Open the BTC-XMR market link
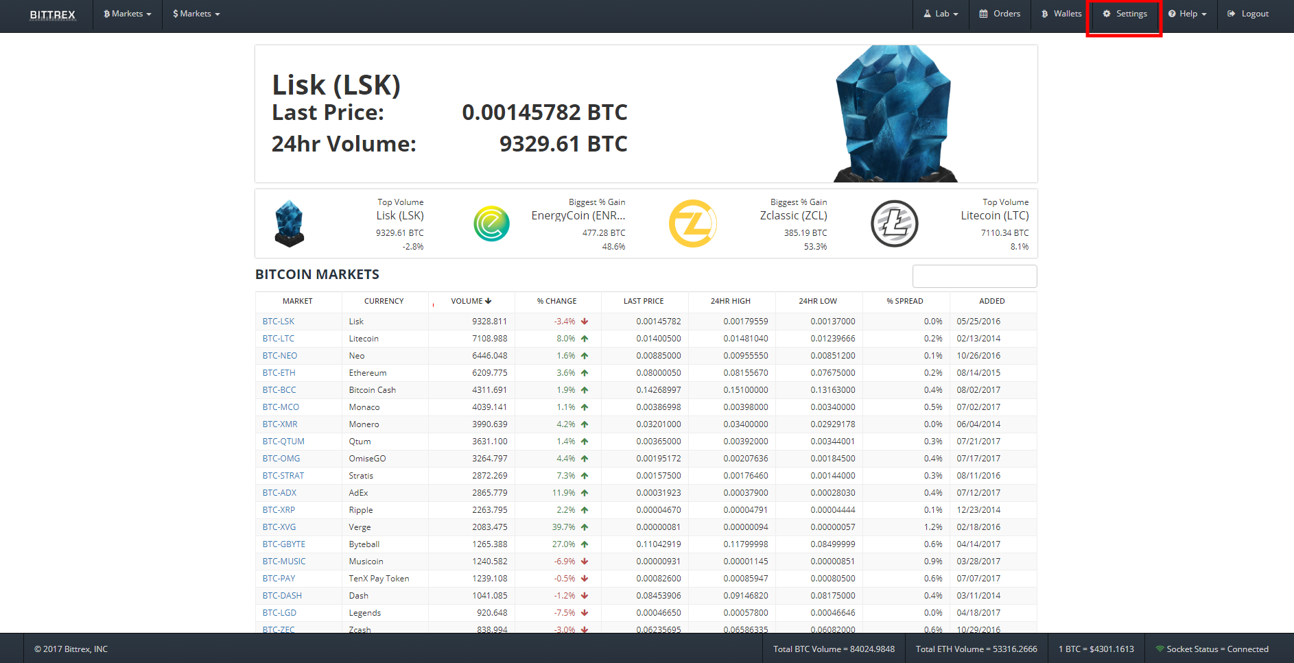 point(280,424)
